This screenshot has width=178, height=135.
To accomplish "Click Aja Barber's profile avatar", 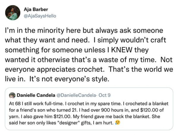I will pyautogui.click(x=12, y=12).
